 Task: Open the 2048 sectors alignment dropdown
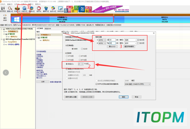point(137,84)
